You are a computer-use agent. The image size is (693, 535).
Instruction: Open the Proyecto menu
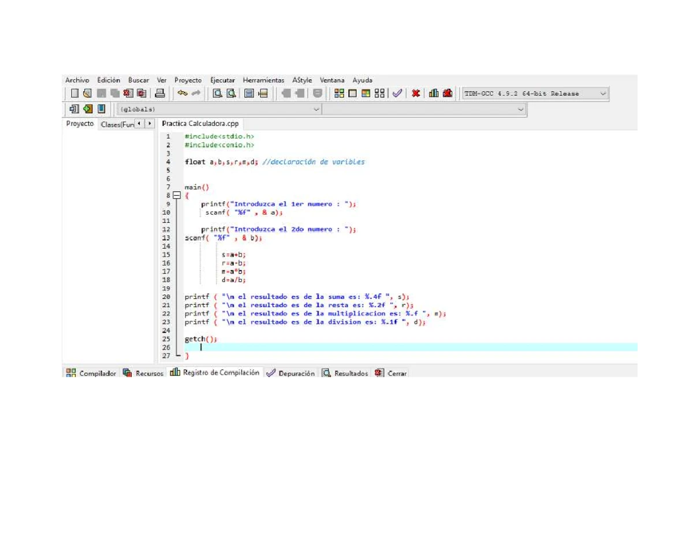pos(188,80)
